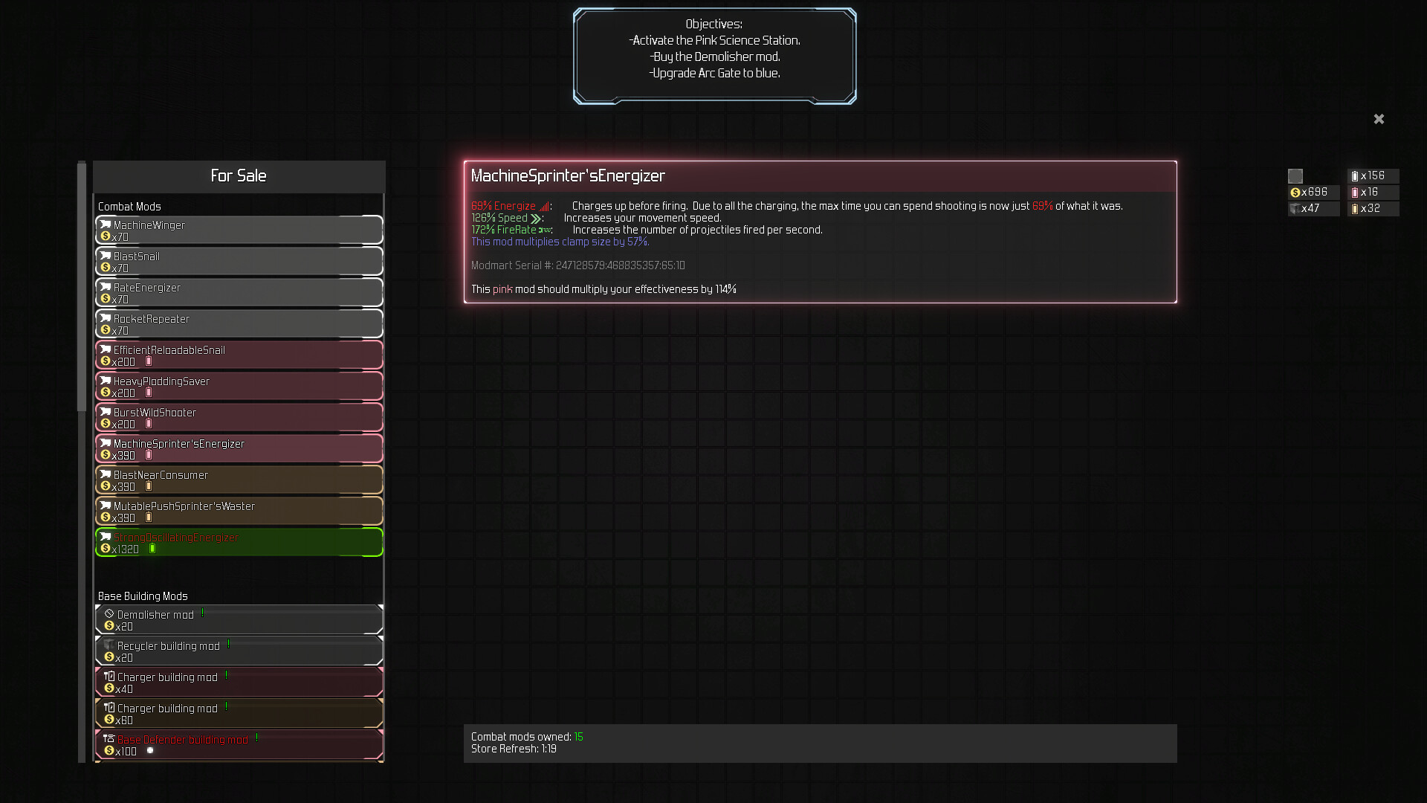The image size is (1427, 803).
Task: Close the shop with the X button
Action: [x=1379, y=119]
